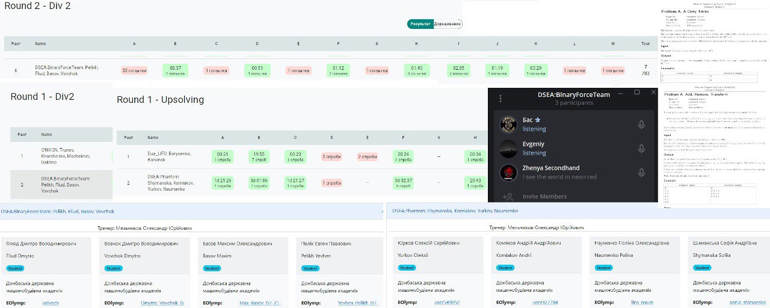Open the sonia_shimanska EOlymp profile link
Screen dimensions: 770x308
pyautogui.click(x=748, y=303)
